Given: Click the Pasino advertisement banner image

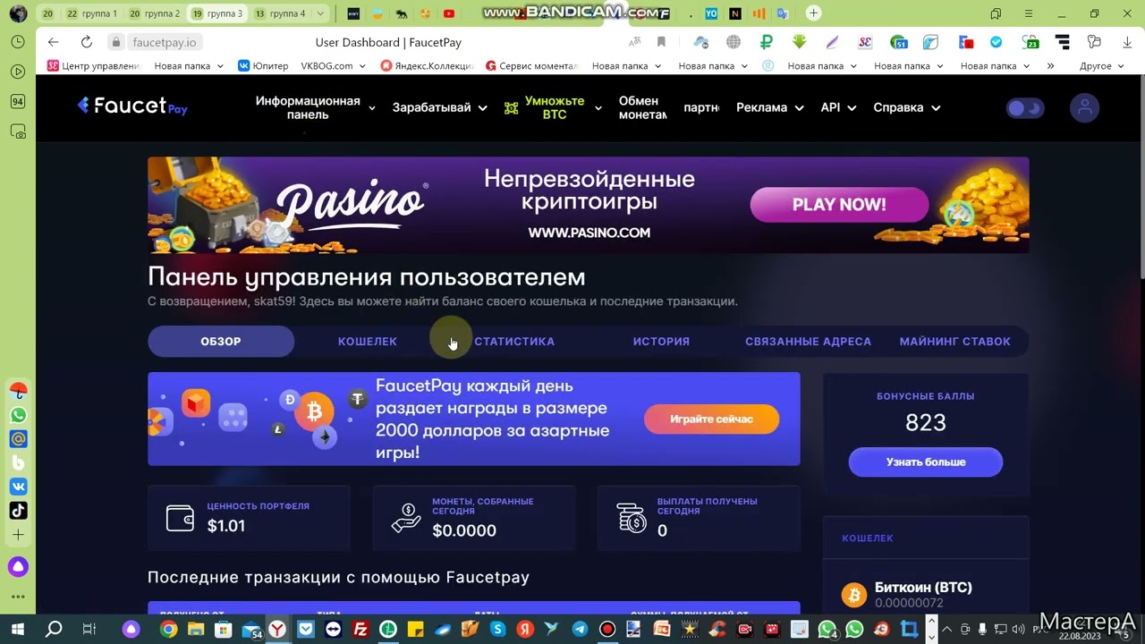Looking at the screenshot, I should tap(588, 205).
